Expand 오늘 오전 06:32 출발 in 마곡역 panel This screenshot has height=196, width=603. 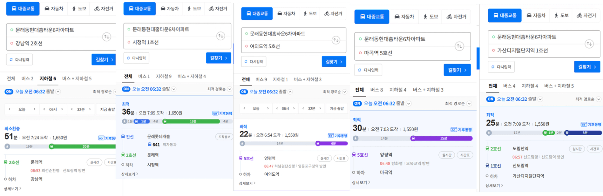tap(409, 104)
